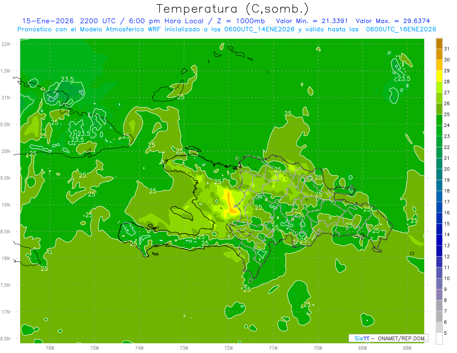Click the '73W' longitude axis label
Image resolution: width=457 pixels, height=353 pixels.
click(x=184, y=348)
